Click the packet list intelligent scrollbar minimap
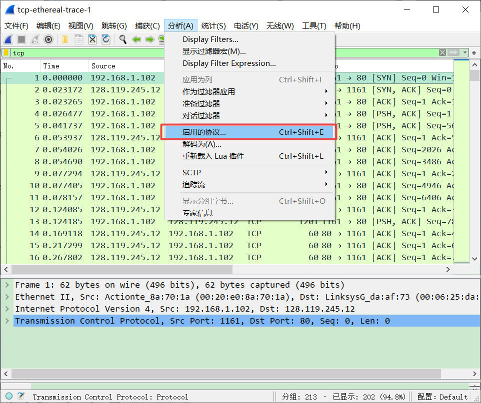481x403 pixels. 461,161
